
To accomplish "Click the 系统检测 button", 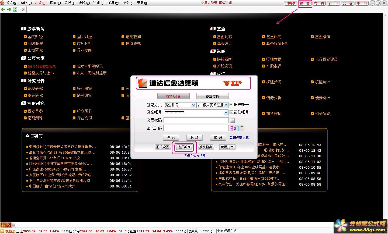I will click(206, 147).
